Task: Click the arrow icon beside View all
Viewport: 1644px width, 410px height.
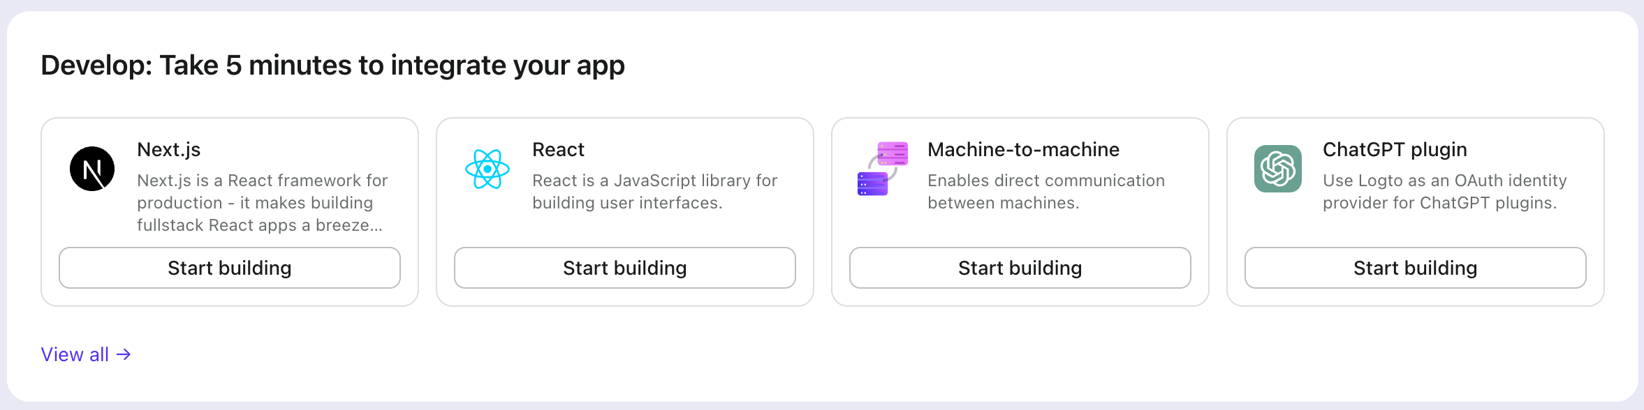Action: 124,354
